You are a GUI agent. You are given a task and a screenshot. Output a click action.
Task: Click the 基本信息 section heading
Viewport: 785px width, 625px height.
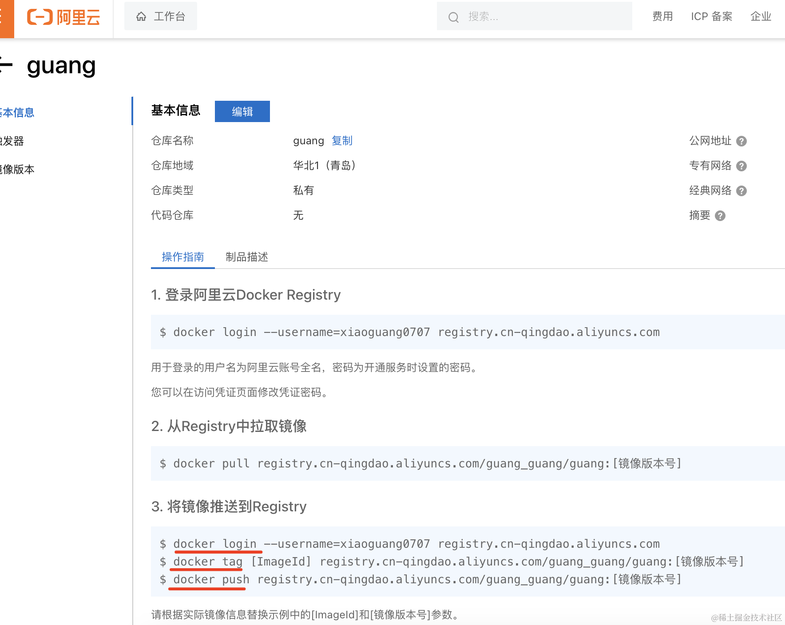(176, 111)
